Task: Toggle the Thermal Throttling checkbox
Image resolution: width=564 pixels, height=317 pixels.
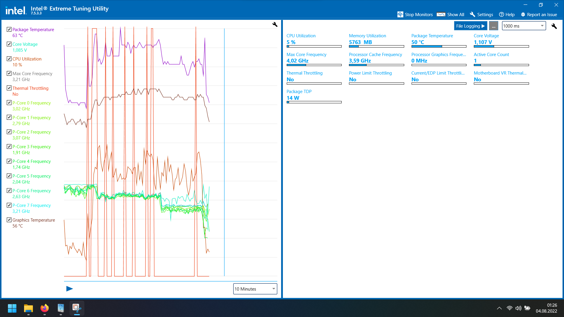Action: [9, 88]
